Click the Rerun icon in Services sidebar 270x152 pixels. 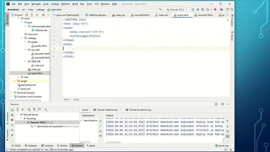coord(12,110)
